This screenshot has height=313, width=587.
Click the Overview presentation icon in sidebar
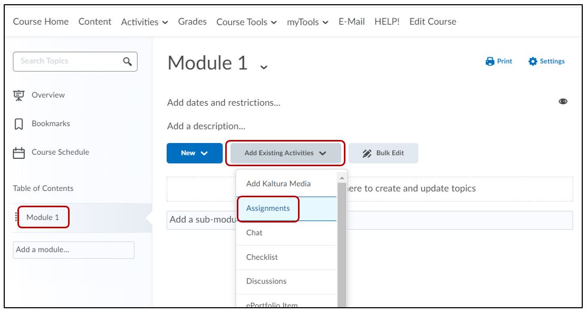coord(19,95)
